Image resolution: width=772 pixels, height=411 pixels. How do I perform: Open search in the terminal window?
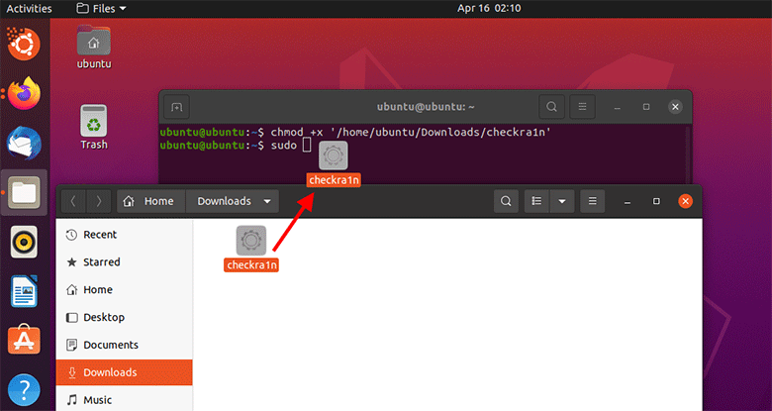pyautogui.click(x=551, y=106)
